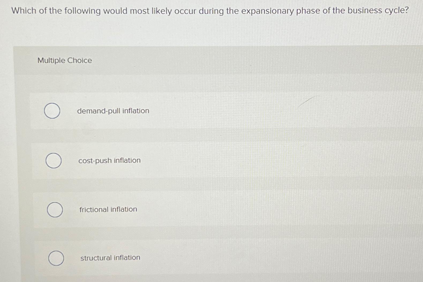Select the cost-push inflation radio button
The height and width of the screenshot is (282, 423).
click(54, 160)
